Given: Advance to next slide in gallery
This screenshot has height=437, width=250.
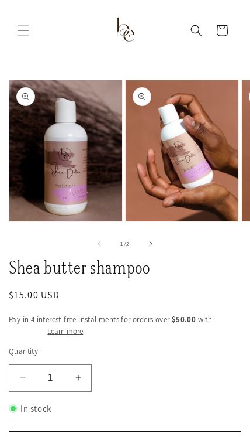Looking at the screenshot, I should [150, 244].
